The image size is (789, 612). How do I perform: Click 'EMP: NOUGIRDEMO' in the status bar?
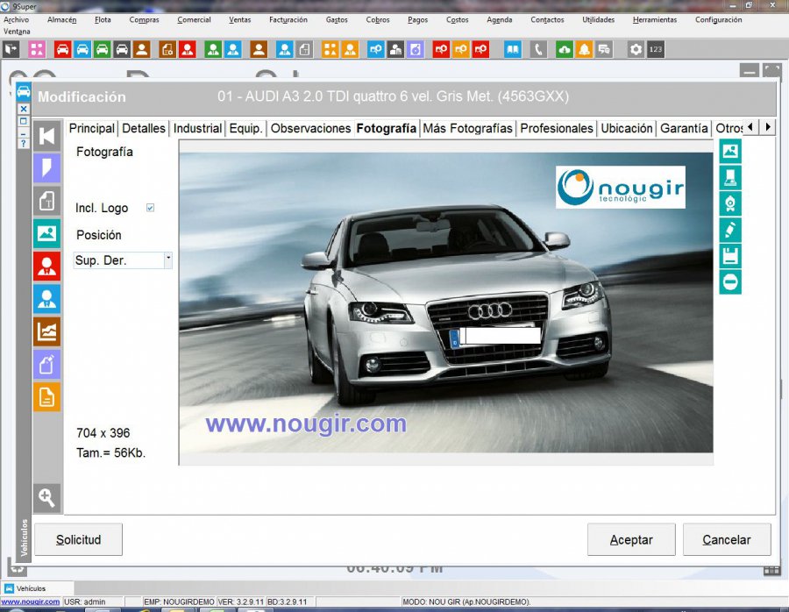tap(179, 602)
